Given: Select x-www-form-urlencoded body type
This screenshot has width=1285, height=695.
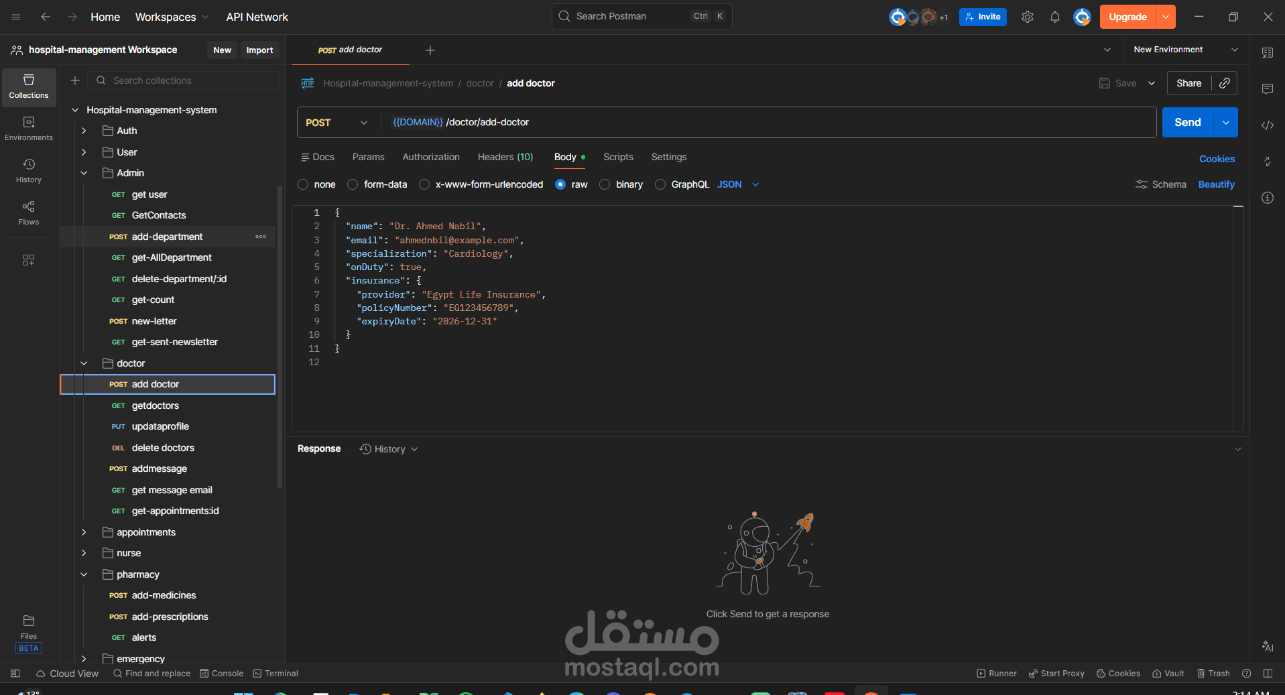Looking at the screenshot, I should 424,184.
